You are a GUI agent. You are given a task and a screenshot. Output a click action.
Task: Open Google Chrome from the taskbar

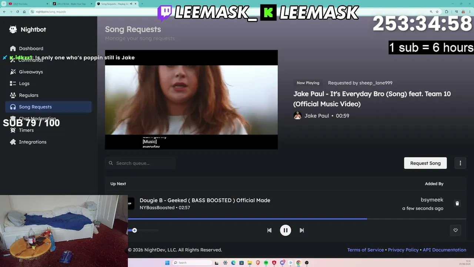pos(298,263)
